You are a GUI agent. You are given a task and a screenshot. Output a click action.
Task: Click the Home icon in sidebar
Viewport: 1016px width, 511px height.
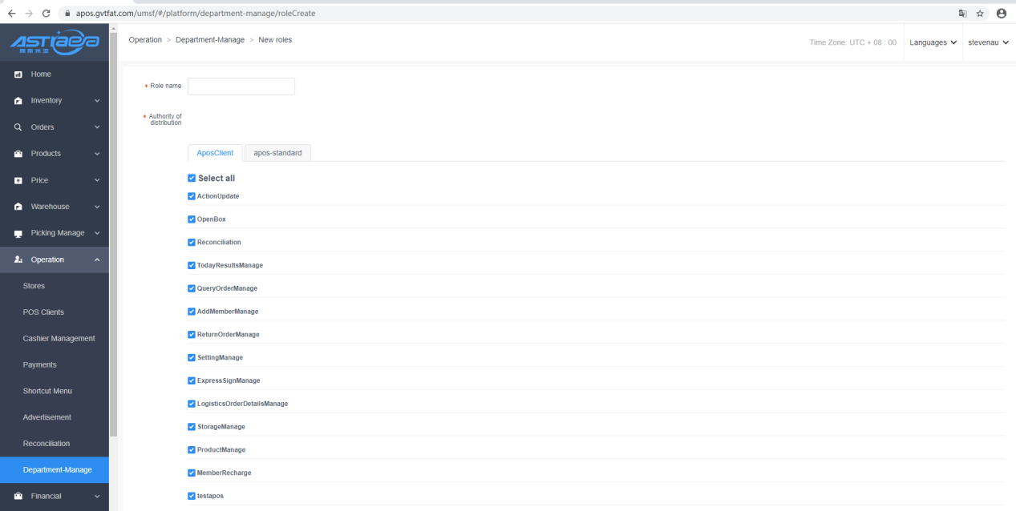pyautogui.click(x=18, y=74)
